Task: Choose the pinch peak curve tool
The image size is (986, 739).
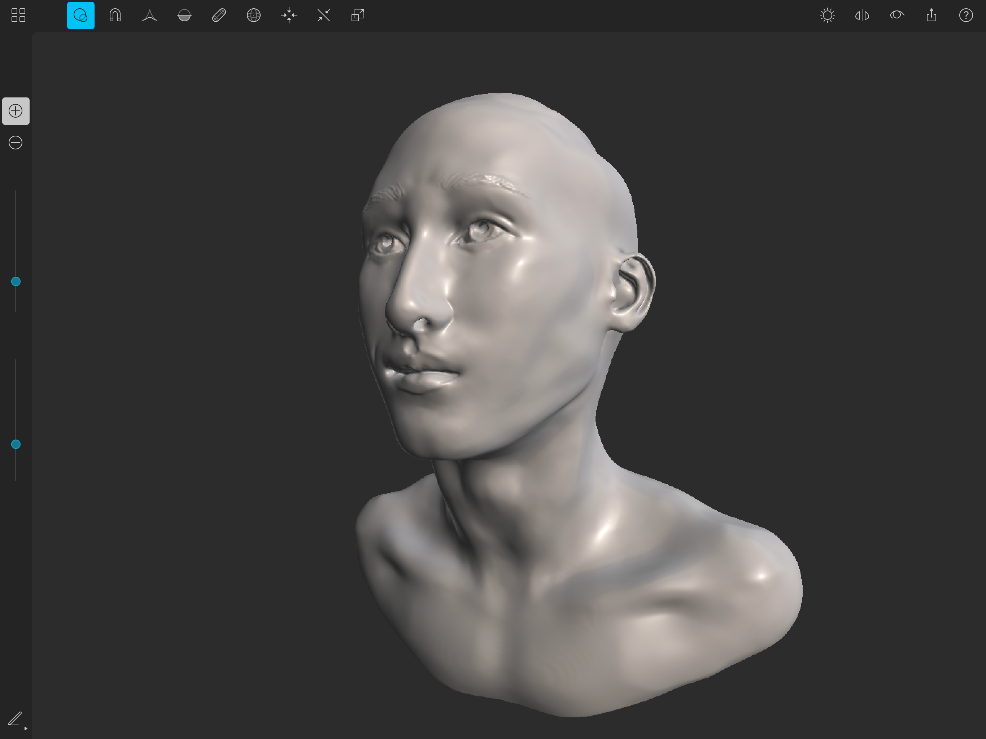Action: pos(150,16)
